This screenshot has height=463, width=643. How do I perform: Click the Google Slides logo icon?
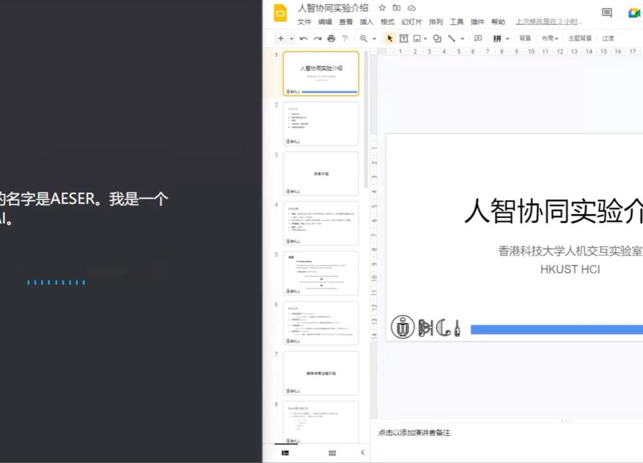pyautogui.click(x=280, y=14)
